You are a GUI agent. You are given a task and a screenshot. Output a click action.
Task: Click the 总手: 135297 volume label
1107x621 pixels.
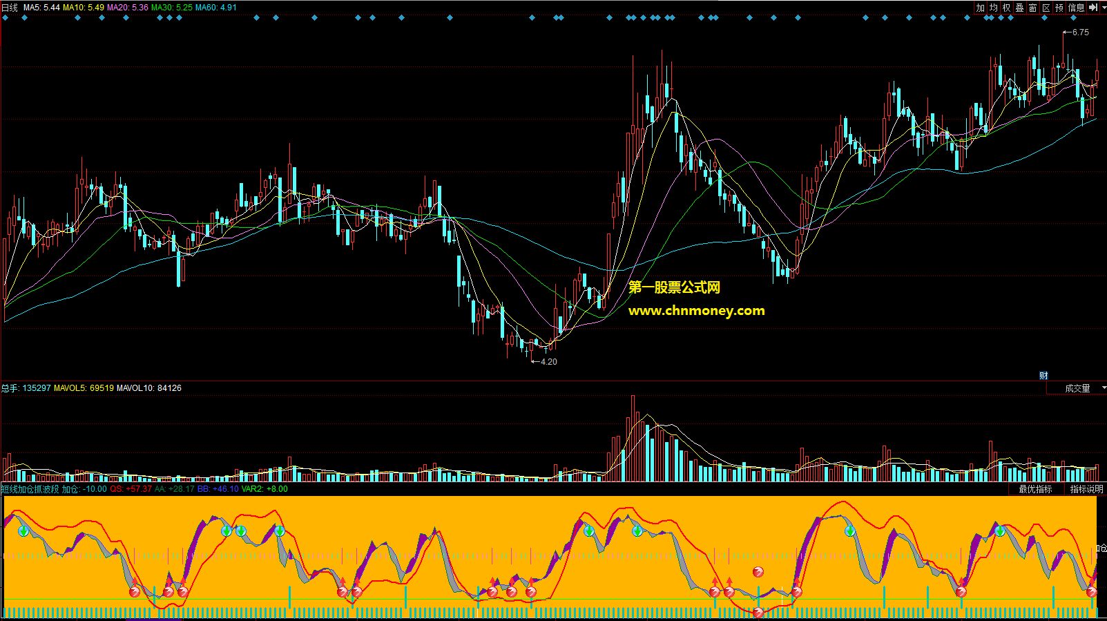(26, 388)
